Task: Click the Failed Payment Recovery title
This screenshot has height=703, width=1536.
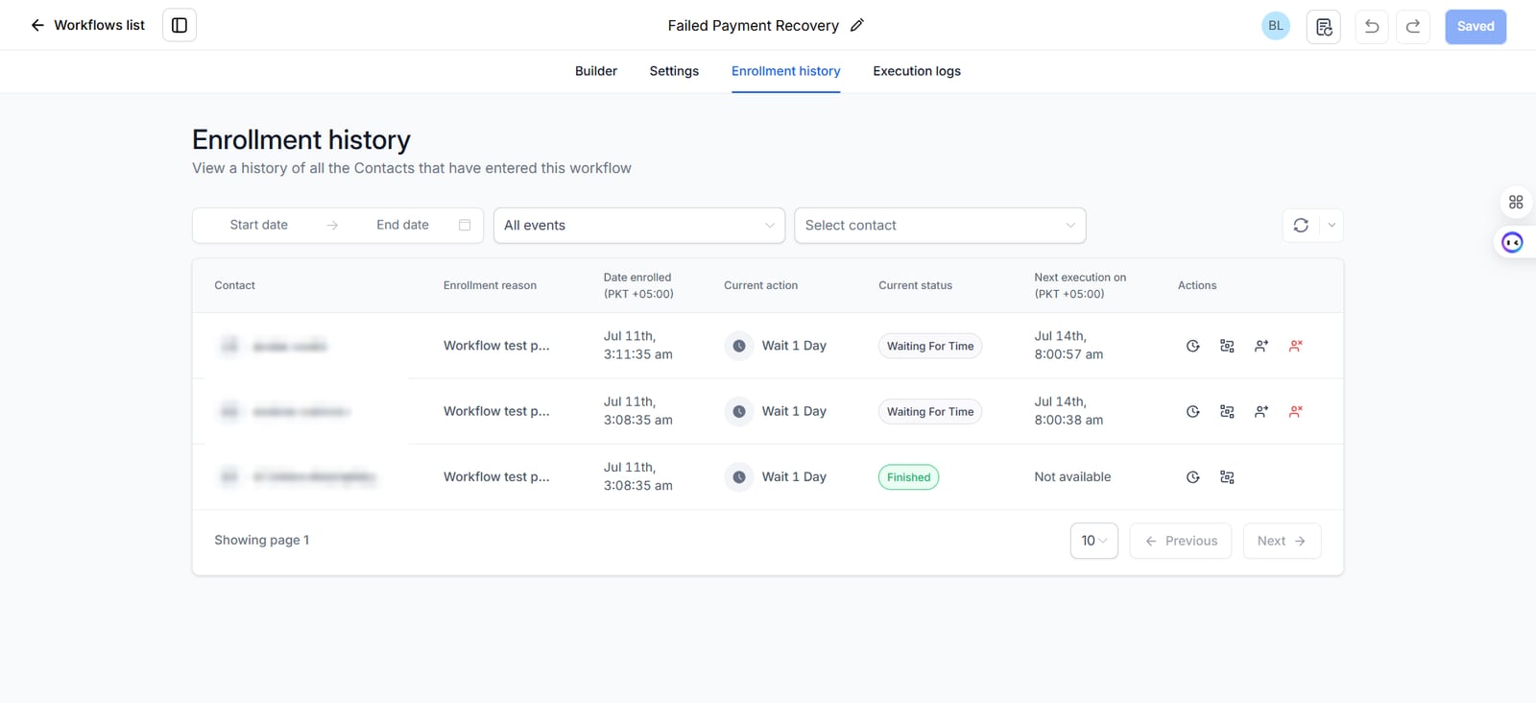Action: click(x=754, y=26)
